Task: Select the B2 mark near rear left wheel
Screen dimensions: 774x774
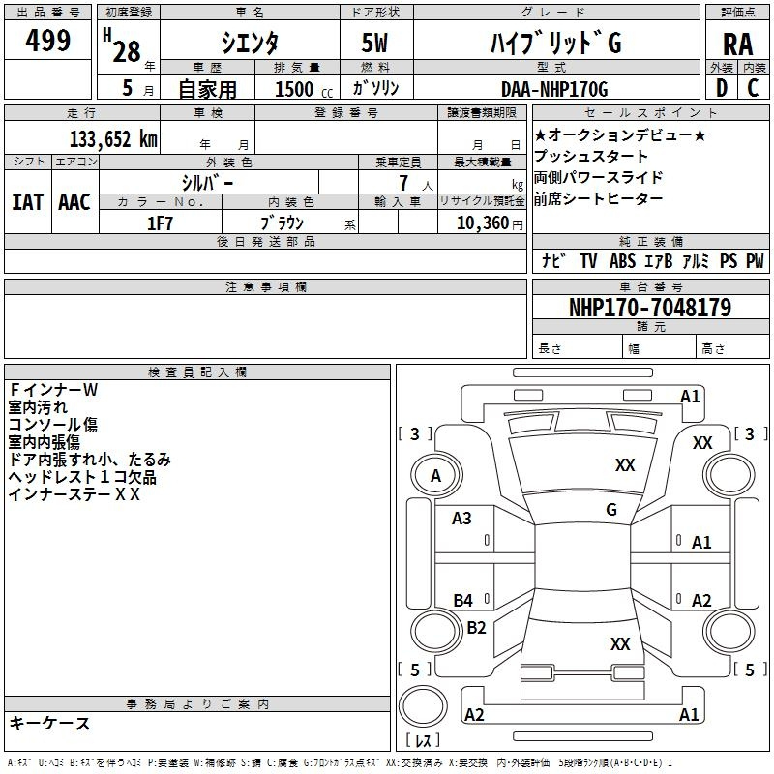Action: click(476, 627)
